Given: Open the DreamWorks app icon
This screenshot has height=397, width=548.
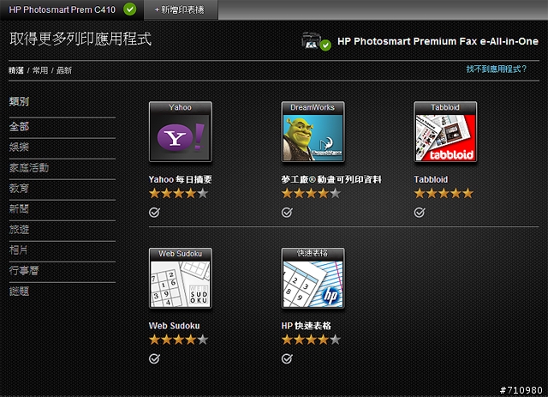Looking at the screenshot, I should (313, 132).
